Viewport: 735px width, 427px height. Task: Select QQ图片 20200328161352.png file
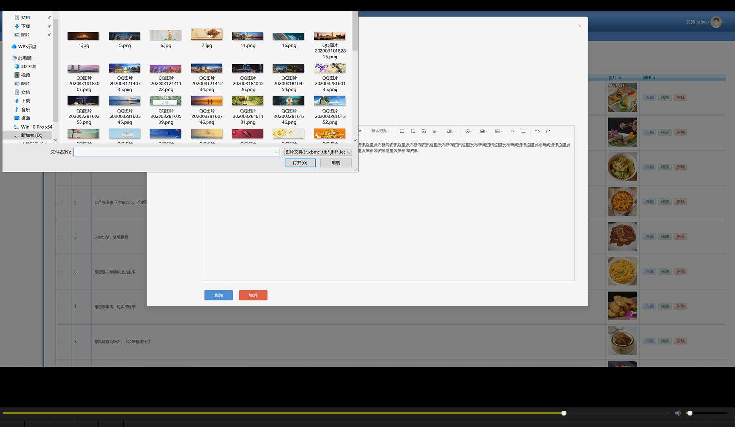pos(330,111)
